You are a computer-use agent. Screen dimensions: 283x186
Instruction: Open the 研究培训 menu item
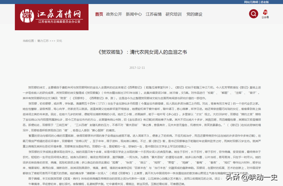pyautogui.click(x=173, y=14)
